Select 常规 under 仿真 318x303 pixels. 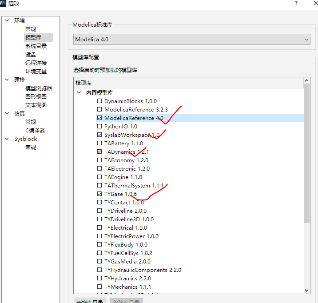coord(31,122)
